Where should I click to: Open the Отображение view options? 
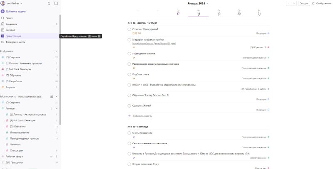coord(321,3)
